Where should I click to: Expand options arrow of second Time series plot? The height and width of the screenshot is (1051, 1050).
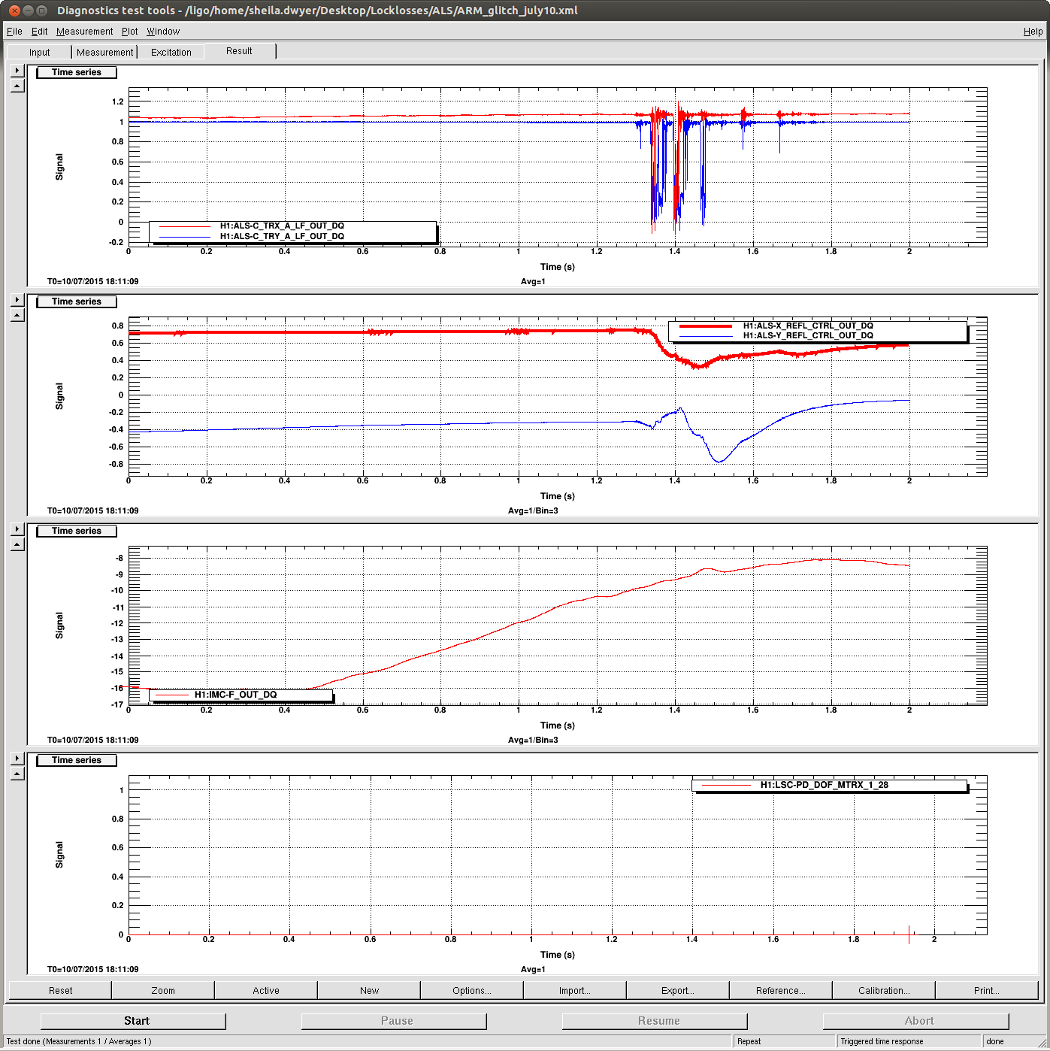[x=17, y=299]
